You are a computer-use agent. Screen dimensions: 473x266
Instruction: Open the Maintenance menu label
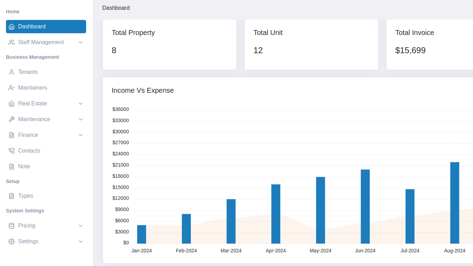(34, 119)
